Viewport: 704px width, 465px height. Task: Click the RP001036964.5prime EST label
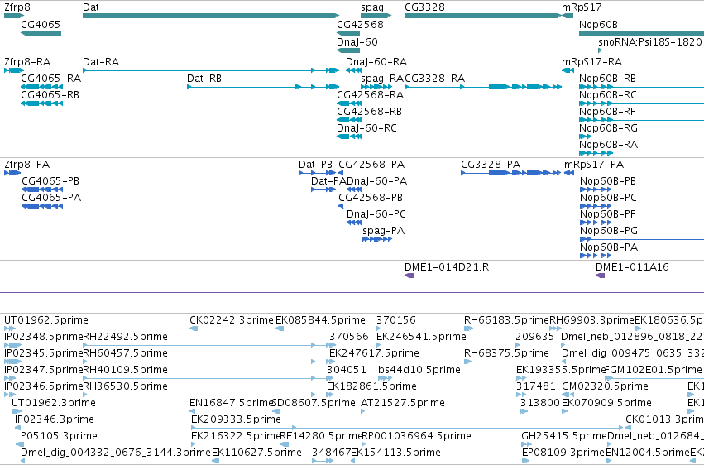(x=416, y=436)
